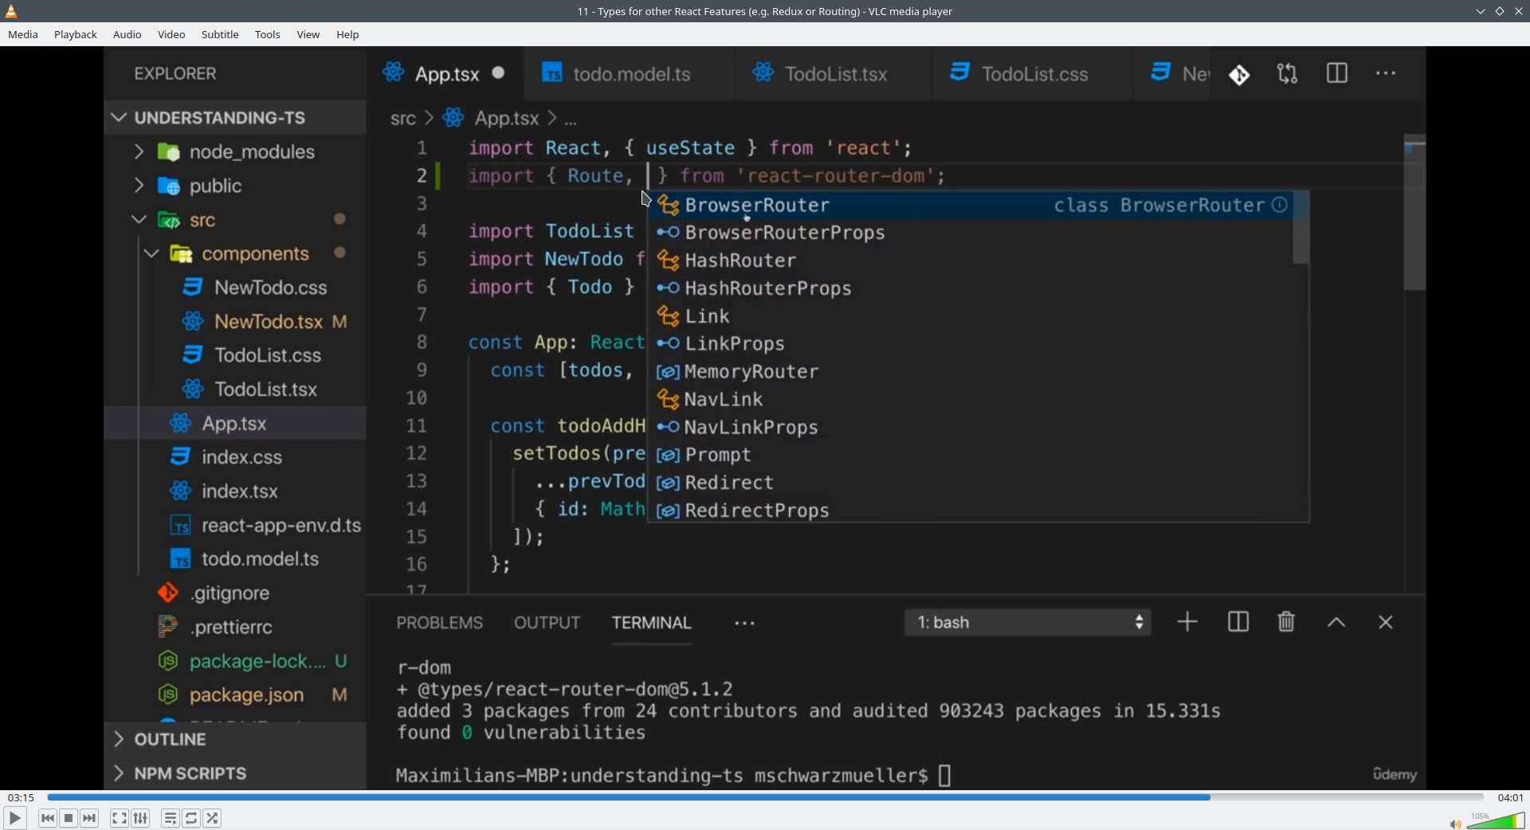Expand the public folder
This screenshot has width=1530, height=830.
[235, 186]
